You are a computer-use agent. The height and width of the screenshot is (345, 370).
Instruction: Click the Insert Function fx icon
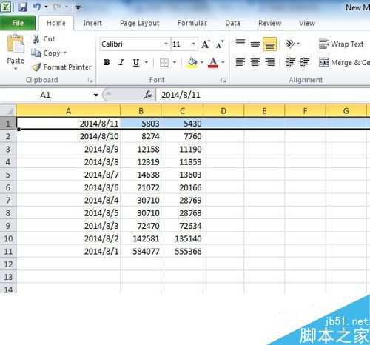pyautogui.click(x=148, y=95)
